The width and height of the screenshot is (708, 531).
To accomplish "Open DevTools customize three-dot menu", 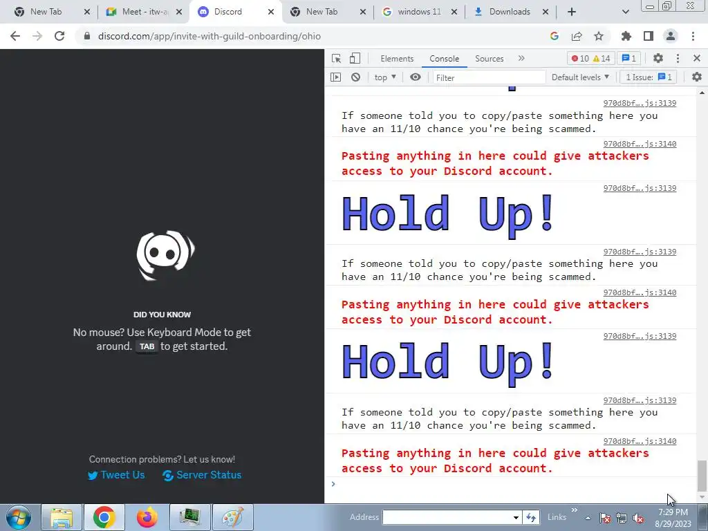I will pyautogui.click(x=678, y=58).
